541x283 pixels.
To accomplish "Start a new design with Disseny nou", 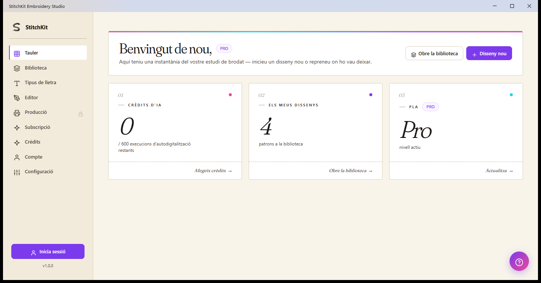I will [x=489, y=53].
